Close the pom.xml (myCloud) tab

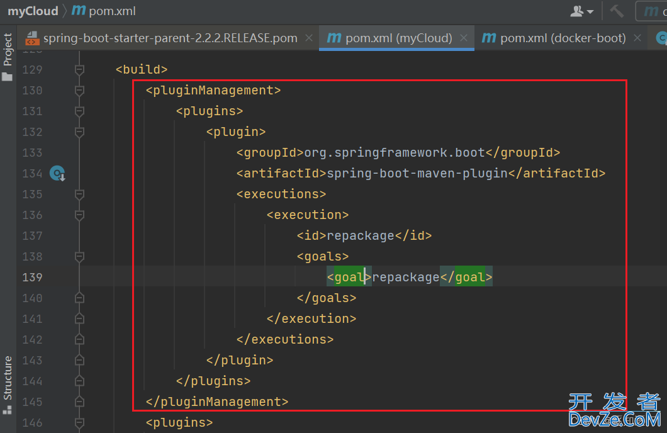(464, 38)
